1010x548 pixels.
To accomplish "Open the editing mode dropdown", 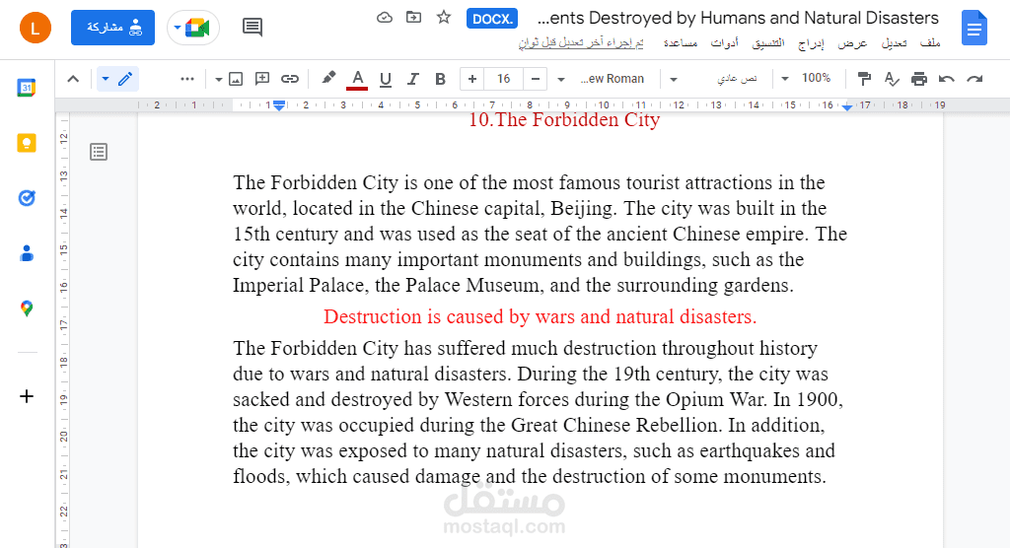I will coord(117,79).
